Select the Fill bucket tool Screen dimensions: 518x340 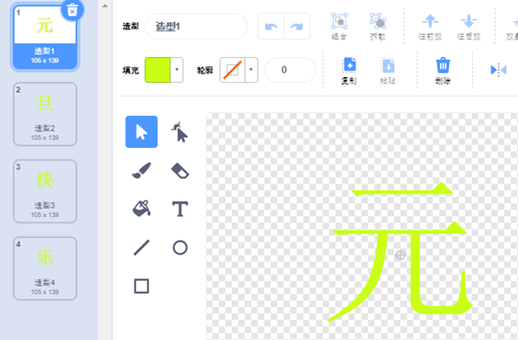point(142,209)
